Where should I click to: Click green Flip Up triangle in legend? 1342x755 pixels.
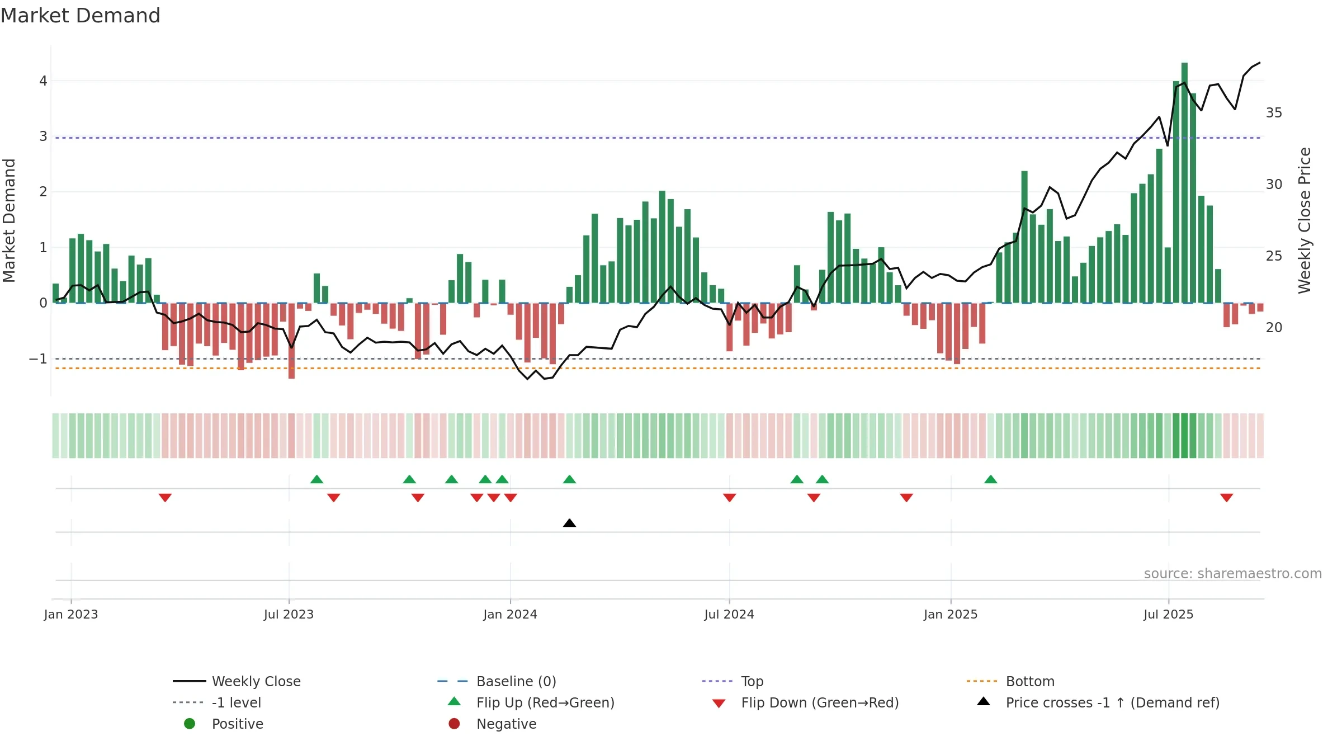[455, 701]
